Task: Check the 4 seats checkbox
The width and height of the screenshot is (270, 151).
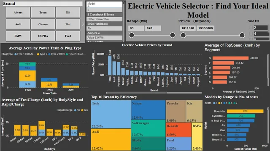Action: tap(251, 34)
